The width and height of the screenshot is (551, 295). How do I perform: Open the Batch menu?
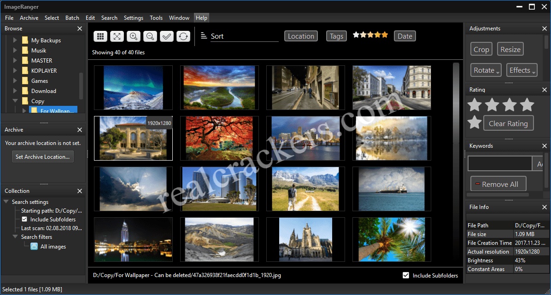click(72, 17)
